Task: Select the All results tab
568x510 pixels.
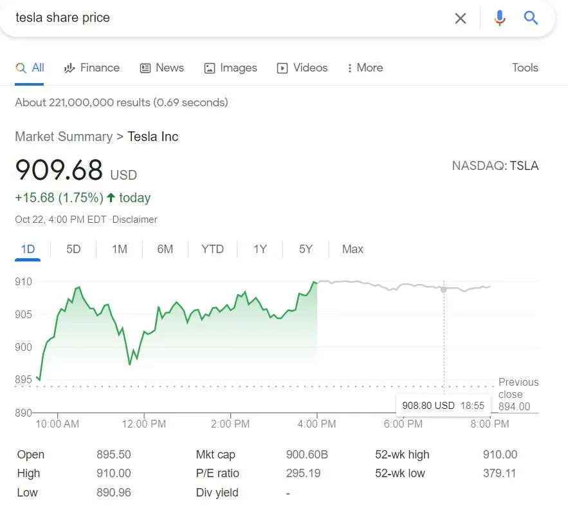Action: click(30, 68)
